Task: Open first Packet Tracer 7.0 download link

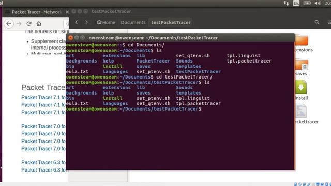Action: [x=43, y=126]
